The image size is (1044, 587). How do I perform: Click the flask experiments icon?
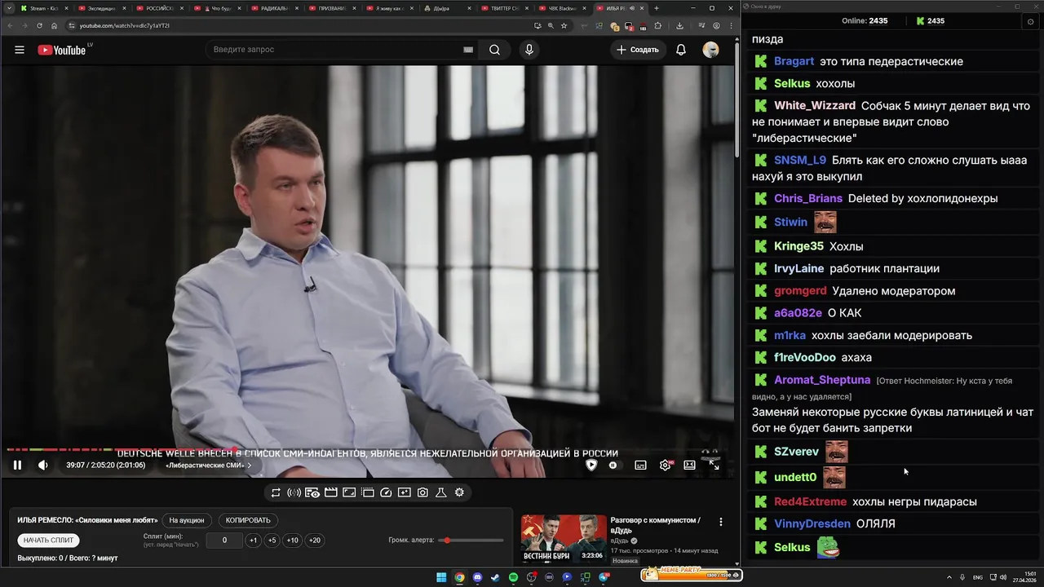pos(441,492)
